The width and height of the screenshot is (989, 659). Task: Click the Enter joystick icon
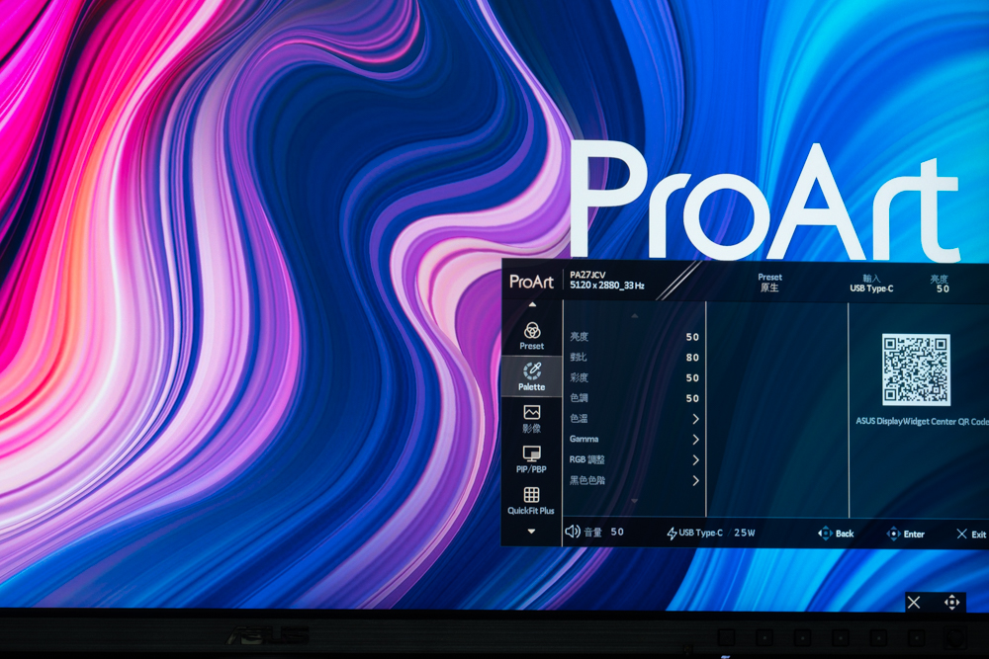[x=893, y=534]
